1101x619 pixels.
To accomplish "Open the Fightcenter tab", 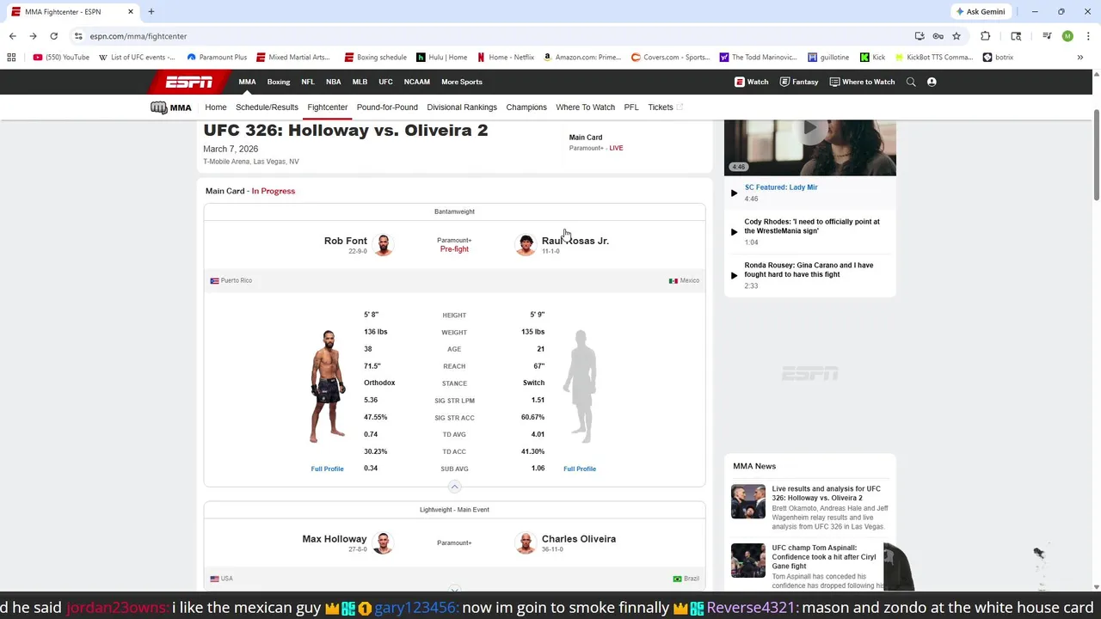I will click(x=328, y=107).
